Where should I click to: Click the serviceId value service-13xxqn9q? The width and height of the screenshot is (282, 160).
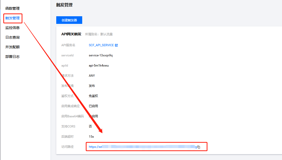[x=101, y=55]
